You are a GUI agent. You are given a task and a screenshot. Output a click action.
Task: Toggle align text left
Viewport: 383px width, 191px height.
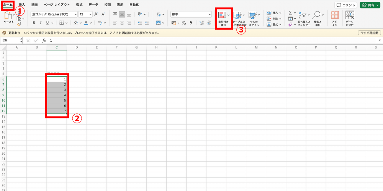click(x=115, y=23)
